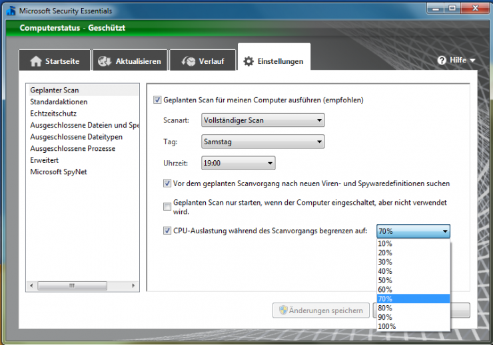Collapse the CPU limit dropdown showing 70%

pyautogui.click(x=413, y=231)
